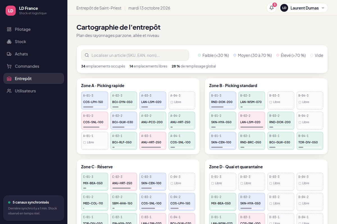Click the fill bar in slot B-02-2
This screenshot has height=224, width=337.
[252, 127]
